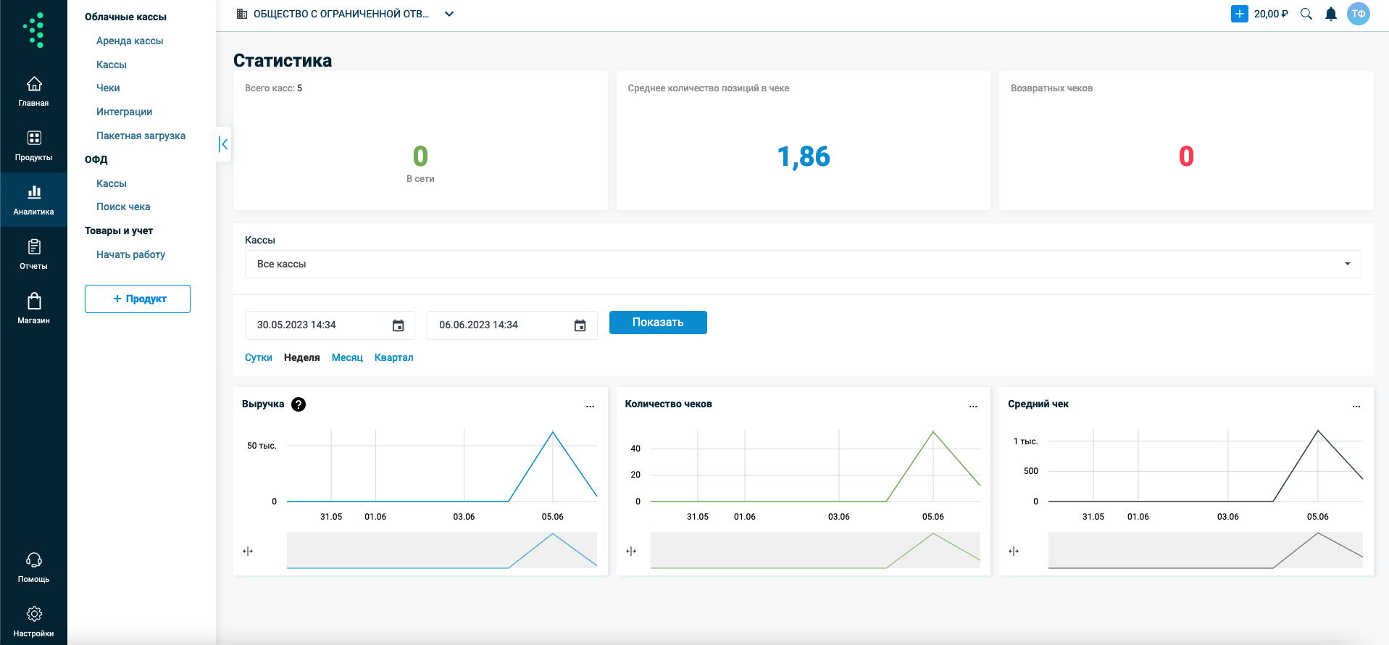
Task: Collapse the side menu panel
Action: 223,144
